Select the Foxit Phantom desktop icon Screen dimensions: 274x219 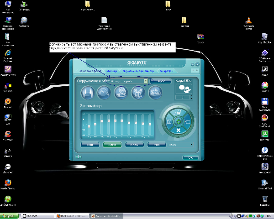pos(8,71)
